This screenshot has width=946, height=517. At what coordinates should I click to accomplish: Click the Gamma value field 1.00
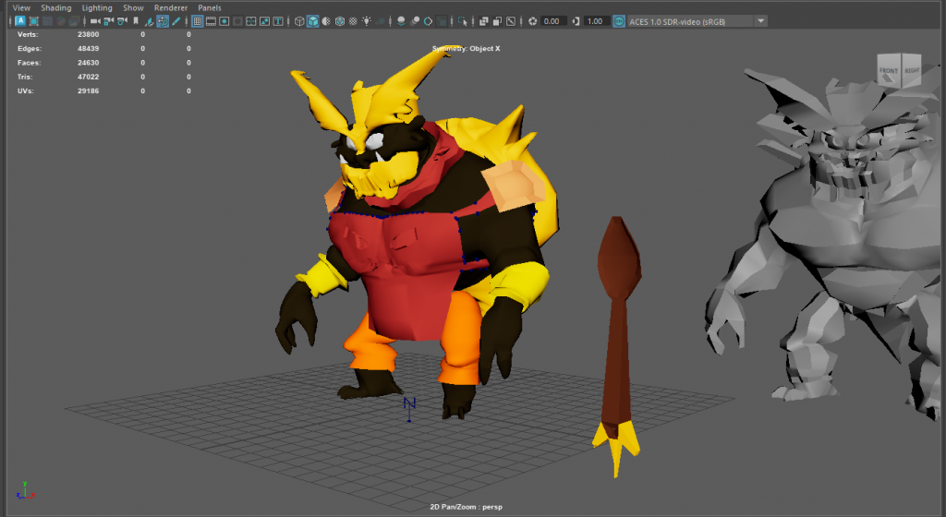pyautogui.click(x=596, y=21)
